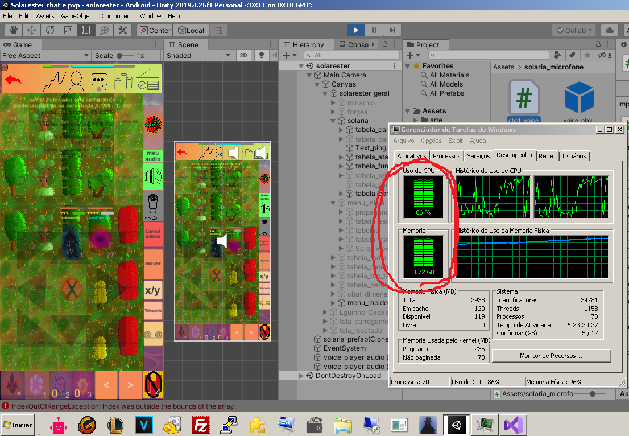This screenshot has height=436, width=629.
Task: Open the Free Aspect dropdown
Action: point(45,55)
